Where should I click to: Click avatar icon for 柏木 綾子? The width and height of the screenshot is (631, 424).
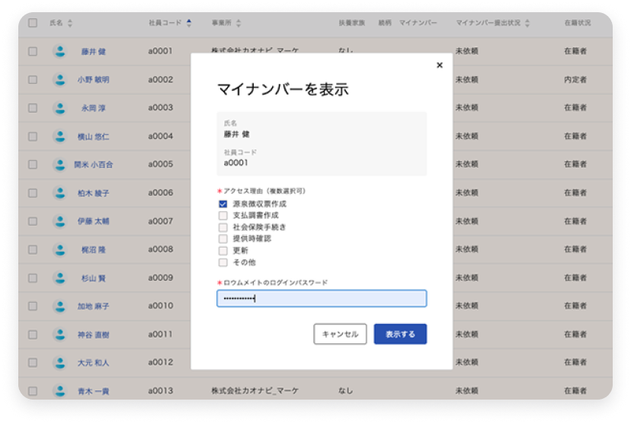(59, 193)
